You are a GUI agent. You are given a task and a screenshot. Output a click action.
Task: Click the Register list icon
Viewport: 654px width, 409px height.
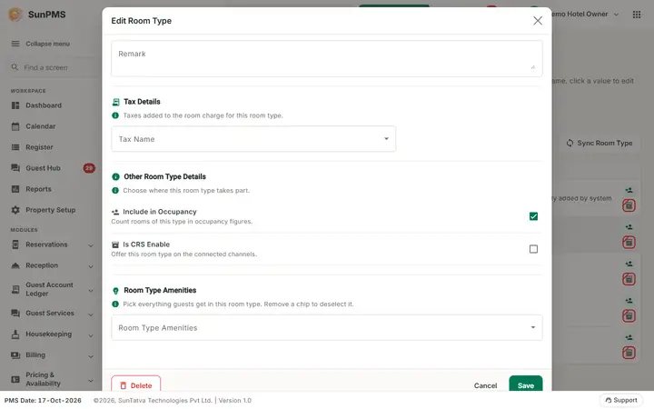pyautogui.click(x=15, y=147)
